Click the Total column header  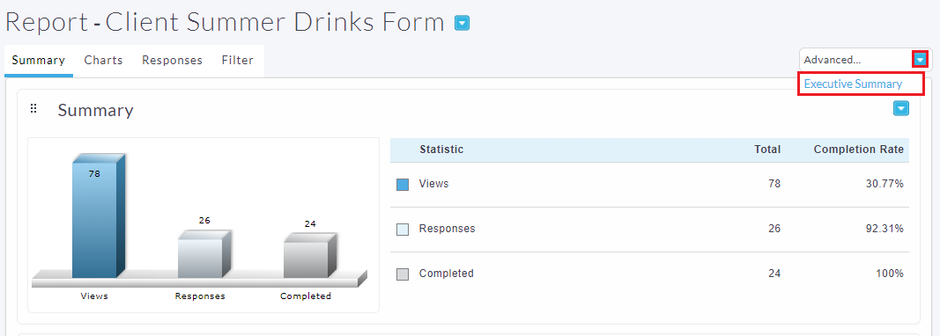pos(767,150)
